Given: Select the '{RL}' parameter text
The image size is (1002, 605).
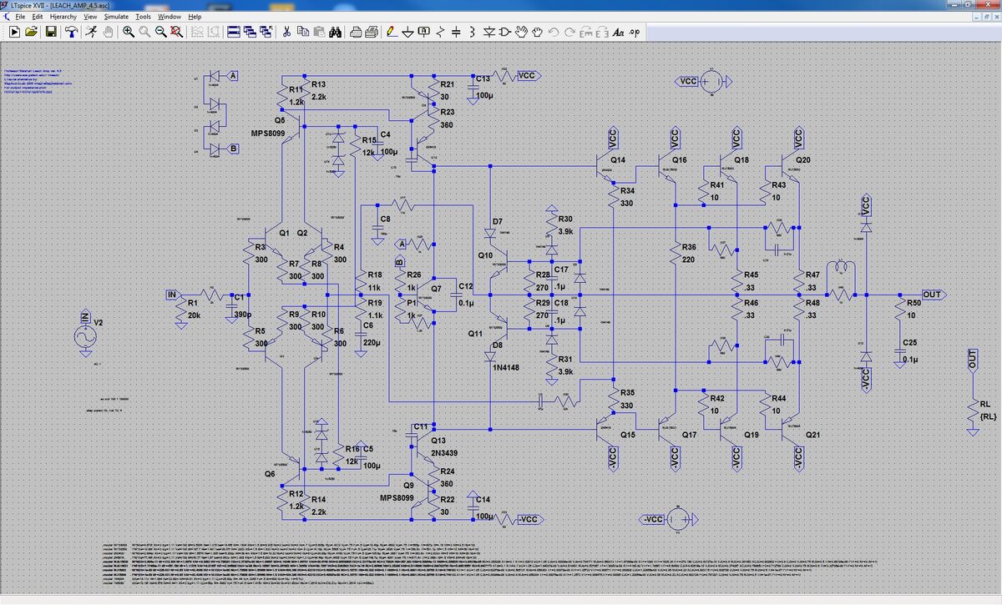Looking at the screenshot, I should [989, 416].
